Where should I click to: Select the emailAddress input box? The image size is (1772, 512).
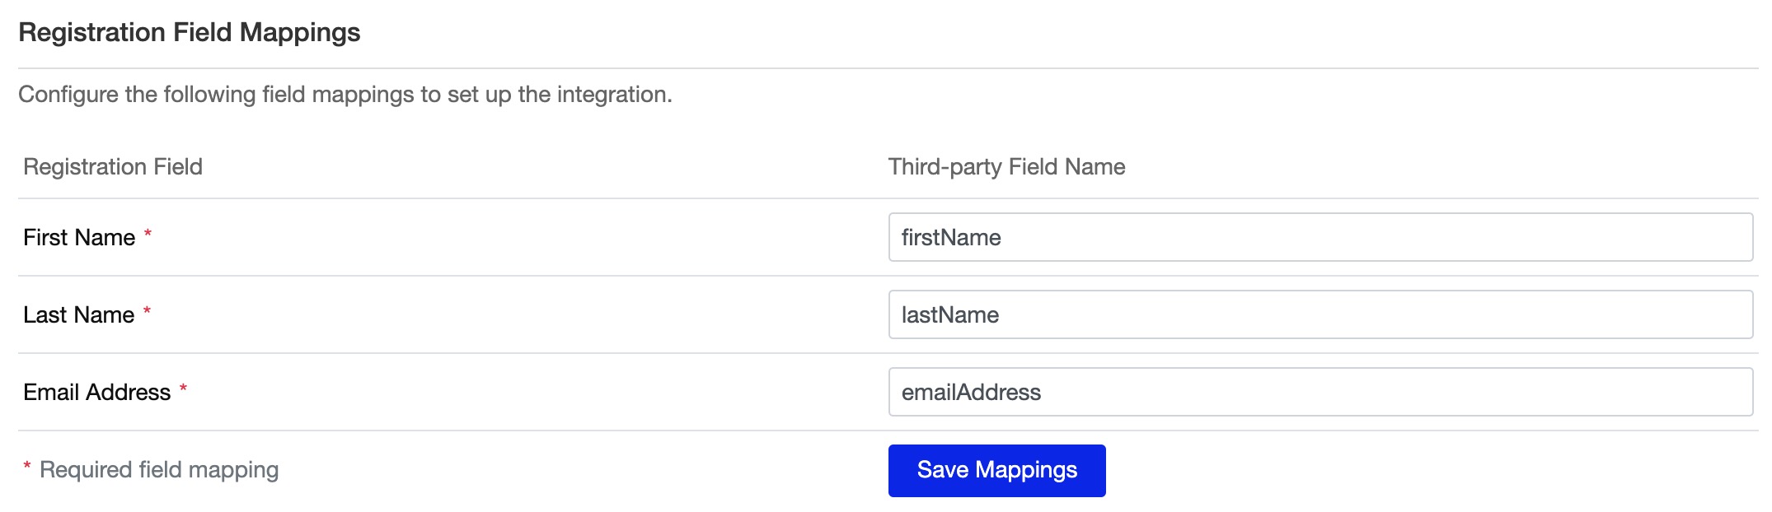pyautogui.click(x=1320, y=392)
